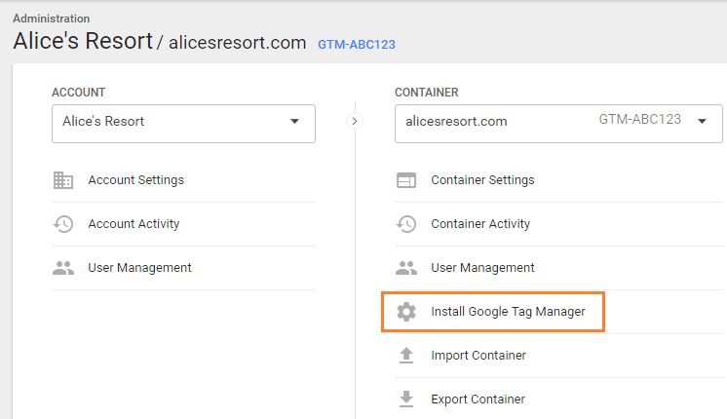Click the ACCOUNT column heading

click(78, 93)
